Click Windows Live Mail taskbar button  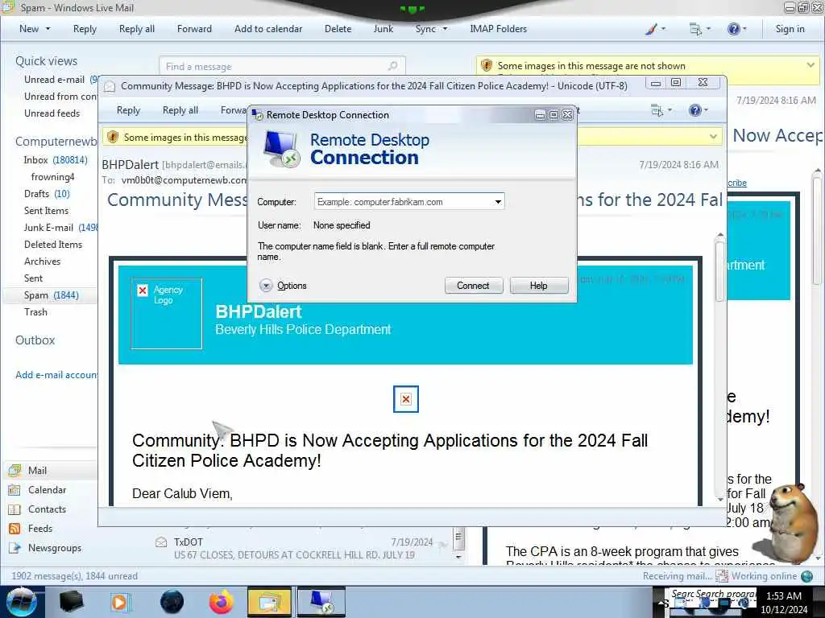click(x=269, y=602)
